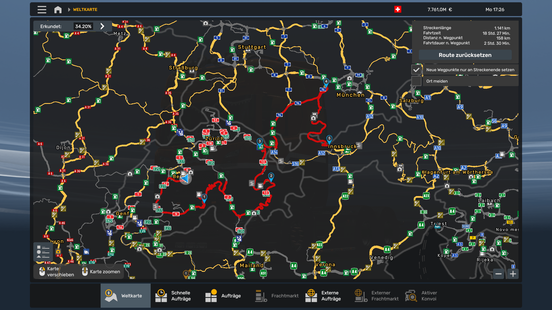Click the A13 highway sign
Viewport: 552px width, 310px height.
[336, 169]
